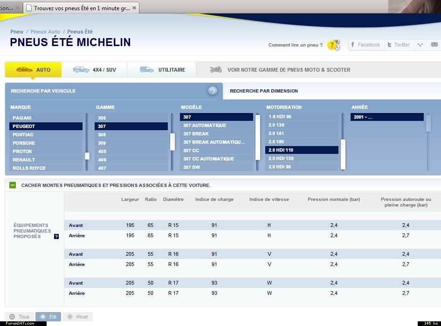441x326 pixels.
Task: Click the Motorisation list scrollbar thumb
Action: [x=343, y=154]
